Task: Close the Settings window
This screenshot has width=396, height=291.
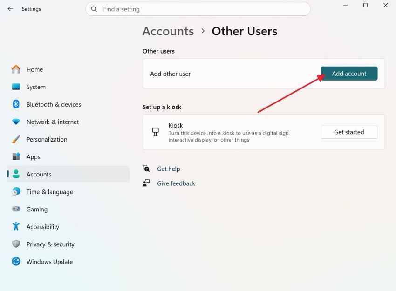Action: click(x=385, y=5)
